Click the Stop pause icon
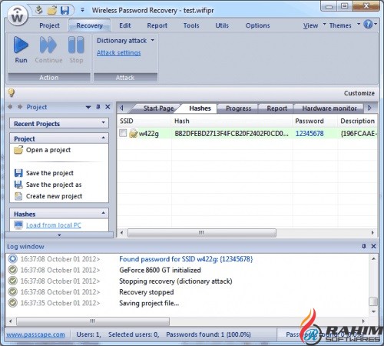This screenshot has width=384, height=346. click(76, 45)
